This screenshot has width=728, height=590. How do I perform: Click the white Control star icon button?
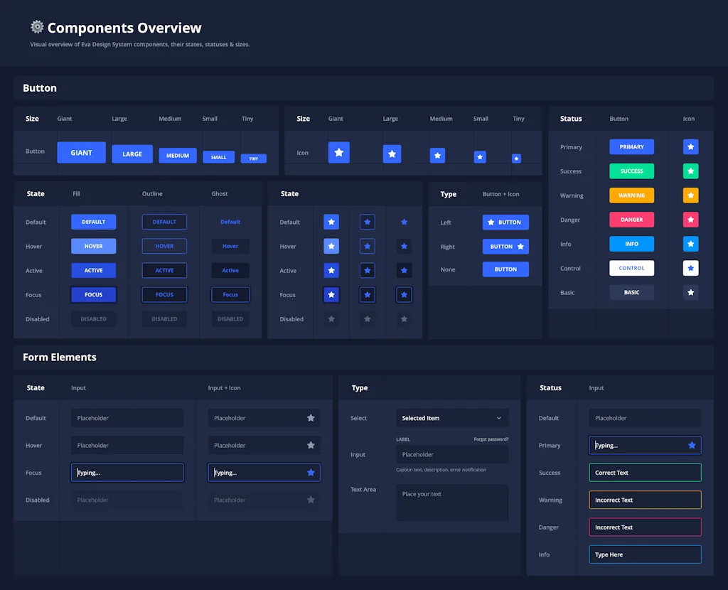[x=690, y=268]
